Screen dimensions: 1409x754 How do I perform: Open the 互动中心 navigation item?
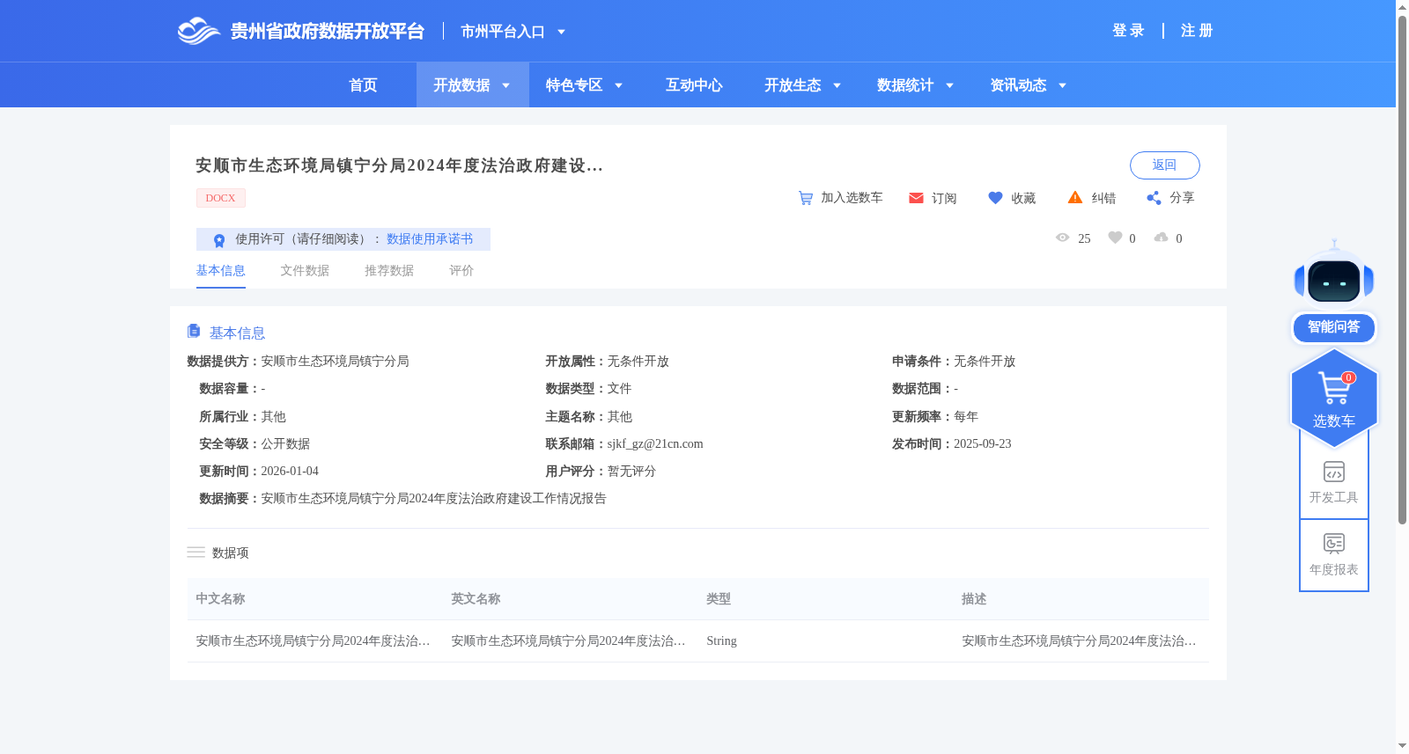[694, 85]
